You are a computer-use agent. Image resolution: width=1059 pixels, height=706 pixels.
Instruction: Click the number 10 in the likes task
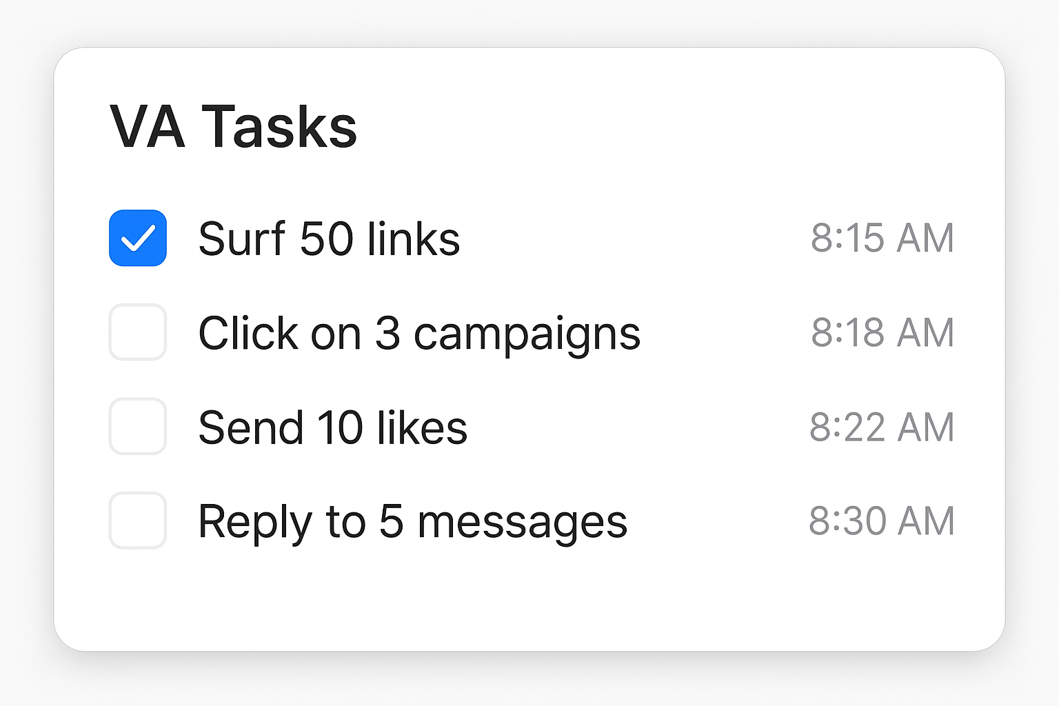tap(339, 427)
